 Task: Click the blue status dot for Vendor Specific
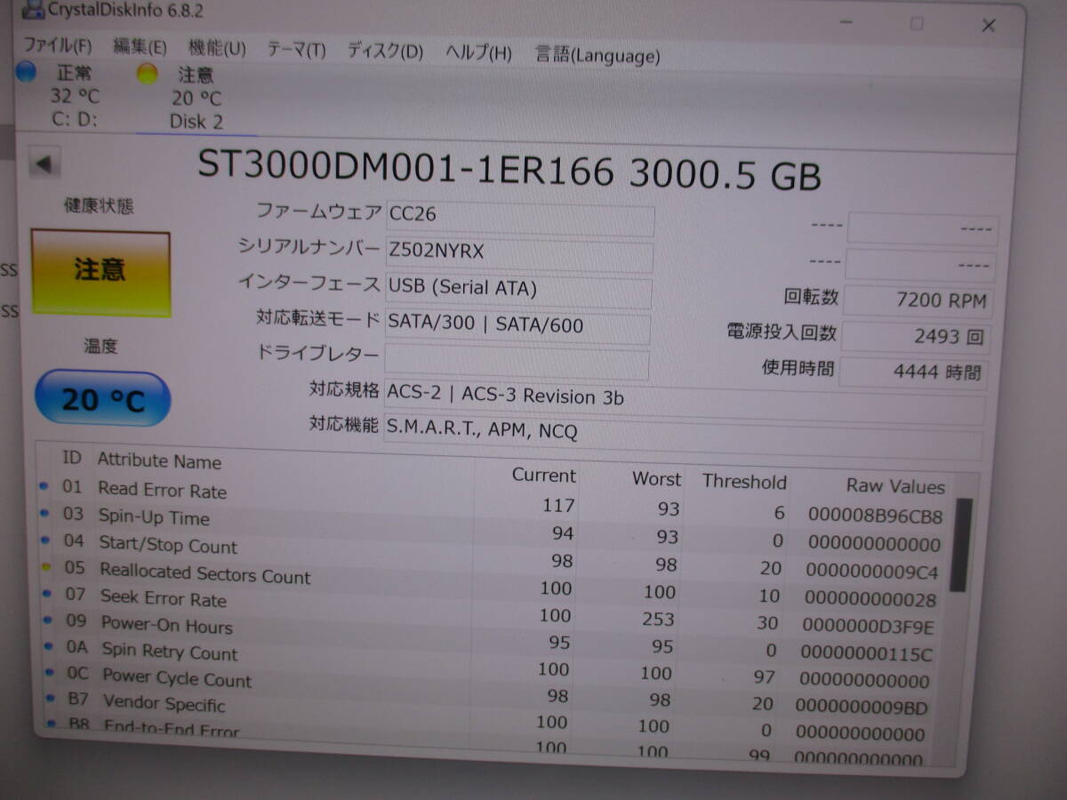[x=49, y=700]
